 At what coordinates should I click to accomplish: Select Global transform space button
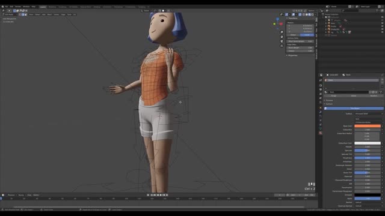click(x=293, y=35)
